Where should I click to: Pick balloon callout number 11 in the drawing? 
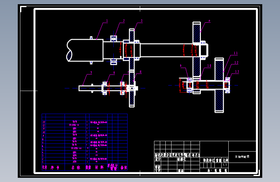pyautogui.click(x=236, y=53)
